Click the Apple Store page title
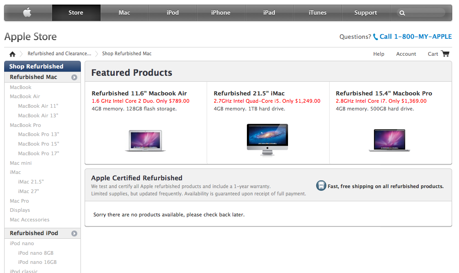The image size is (459, 273). click(x=31, y=37)
